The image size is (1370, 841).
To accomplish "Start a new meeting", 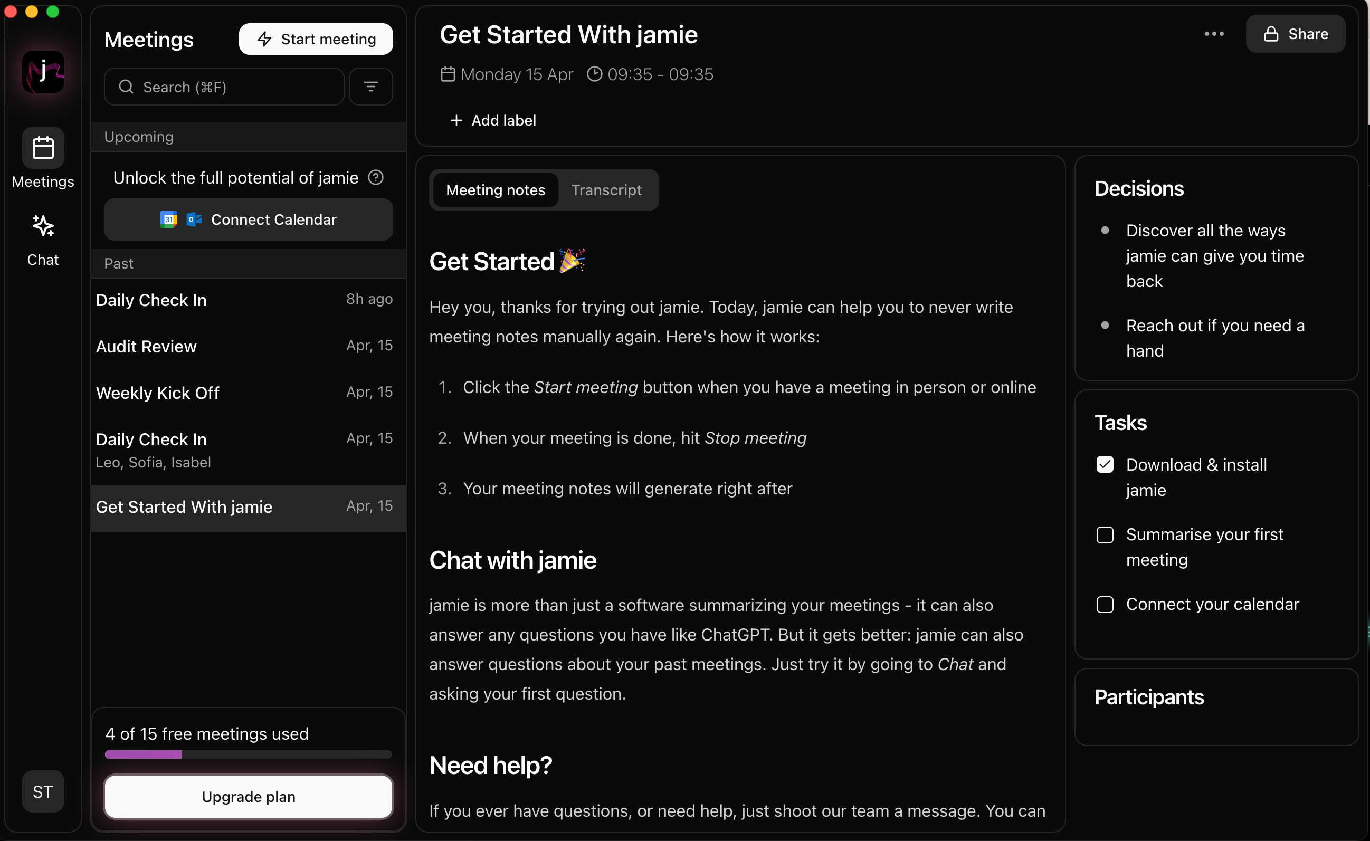I will pos(316,39).
